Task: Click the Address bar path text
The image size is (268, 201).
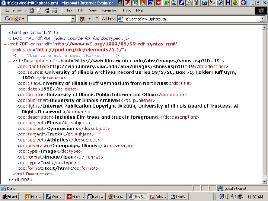Action: pyautogui.click(x=146, y=19)
